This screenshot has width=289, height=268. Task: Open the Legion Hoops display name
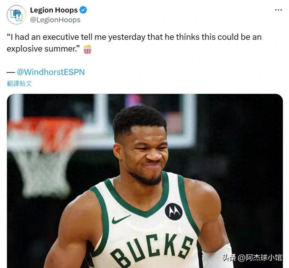[54, 10]
